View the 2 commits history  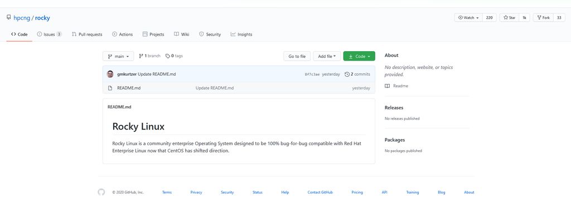(x=357, y=74)
